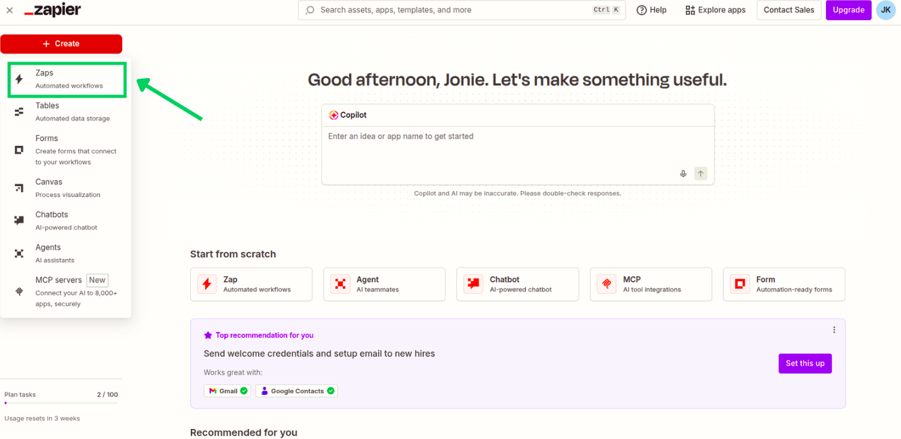Select Canvas Process visualization item

(x=66, y=188)
